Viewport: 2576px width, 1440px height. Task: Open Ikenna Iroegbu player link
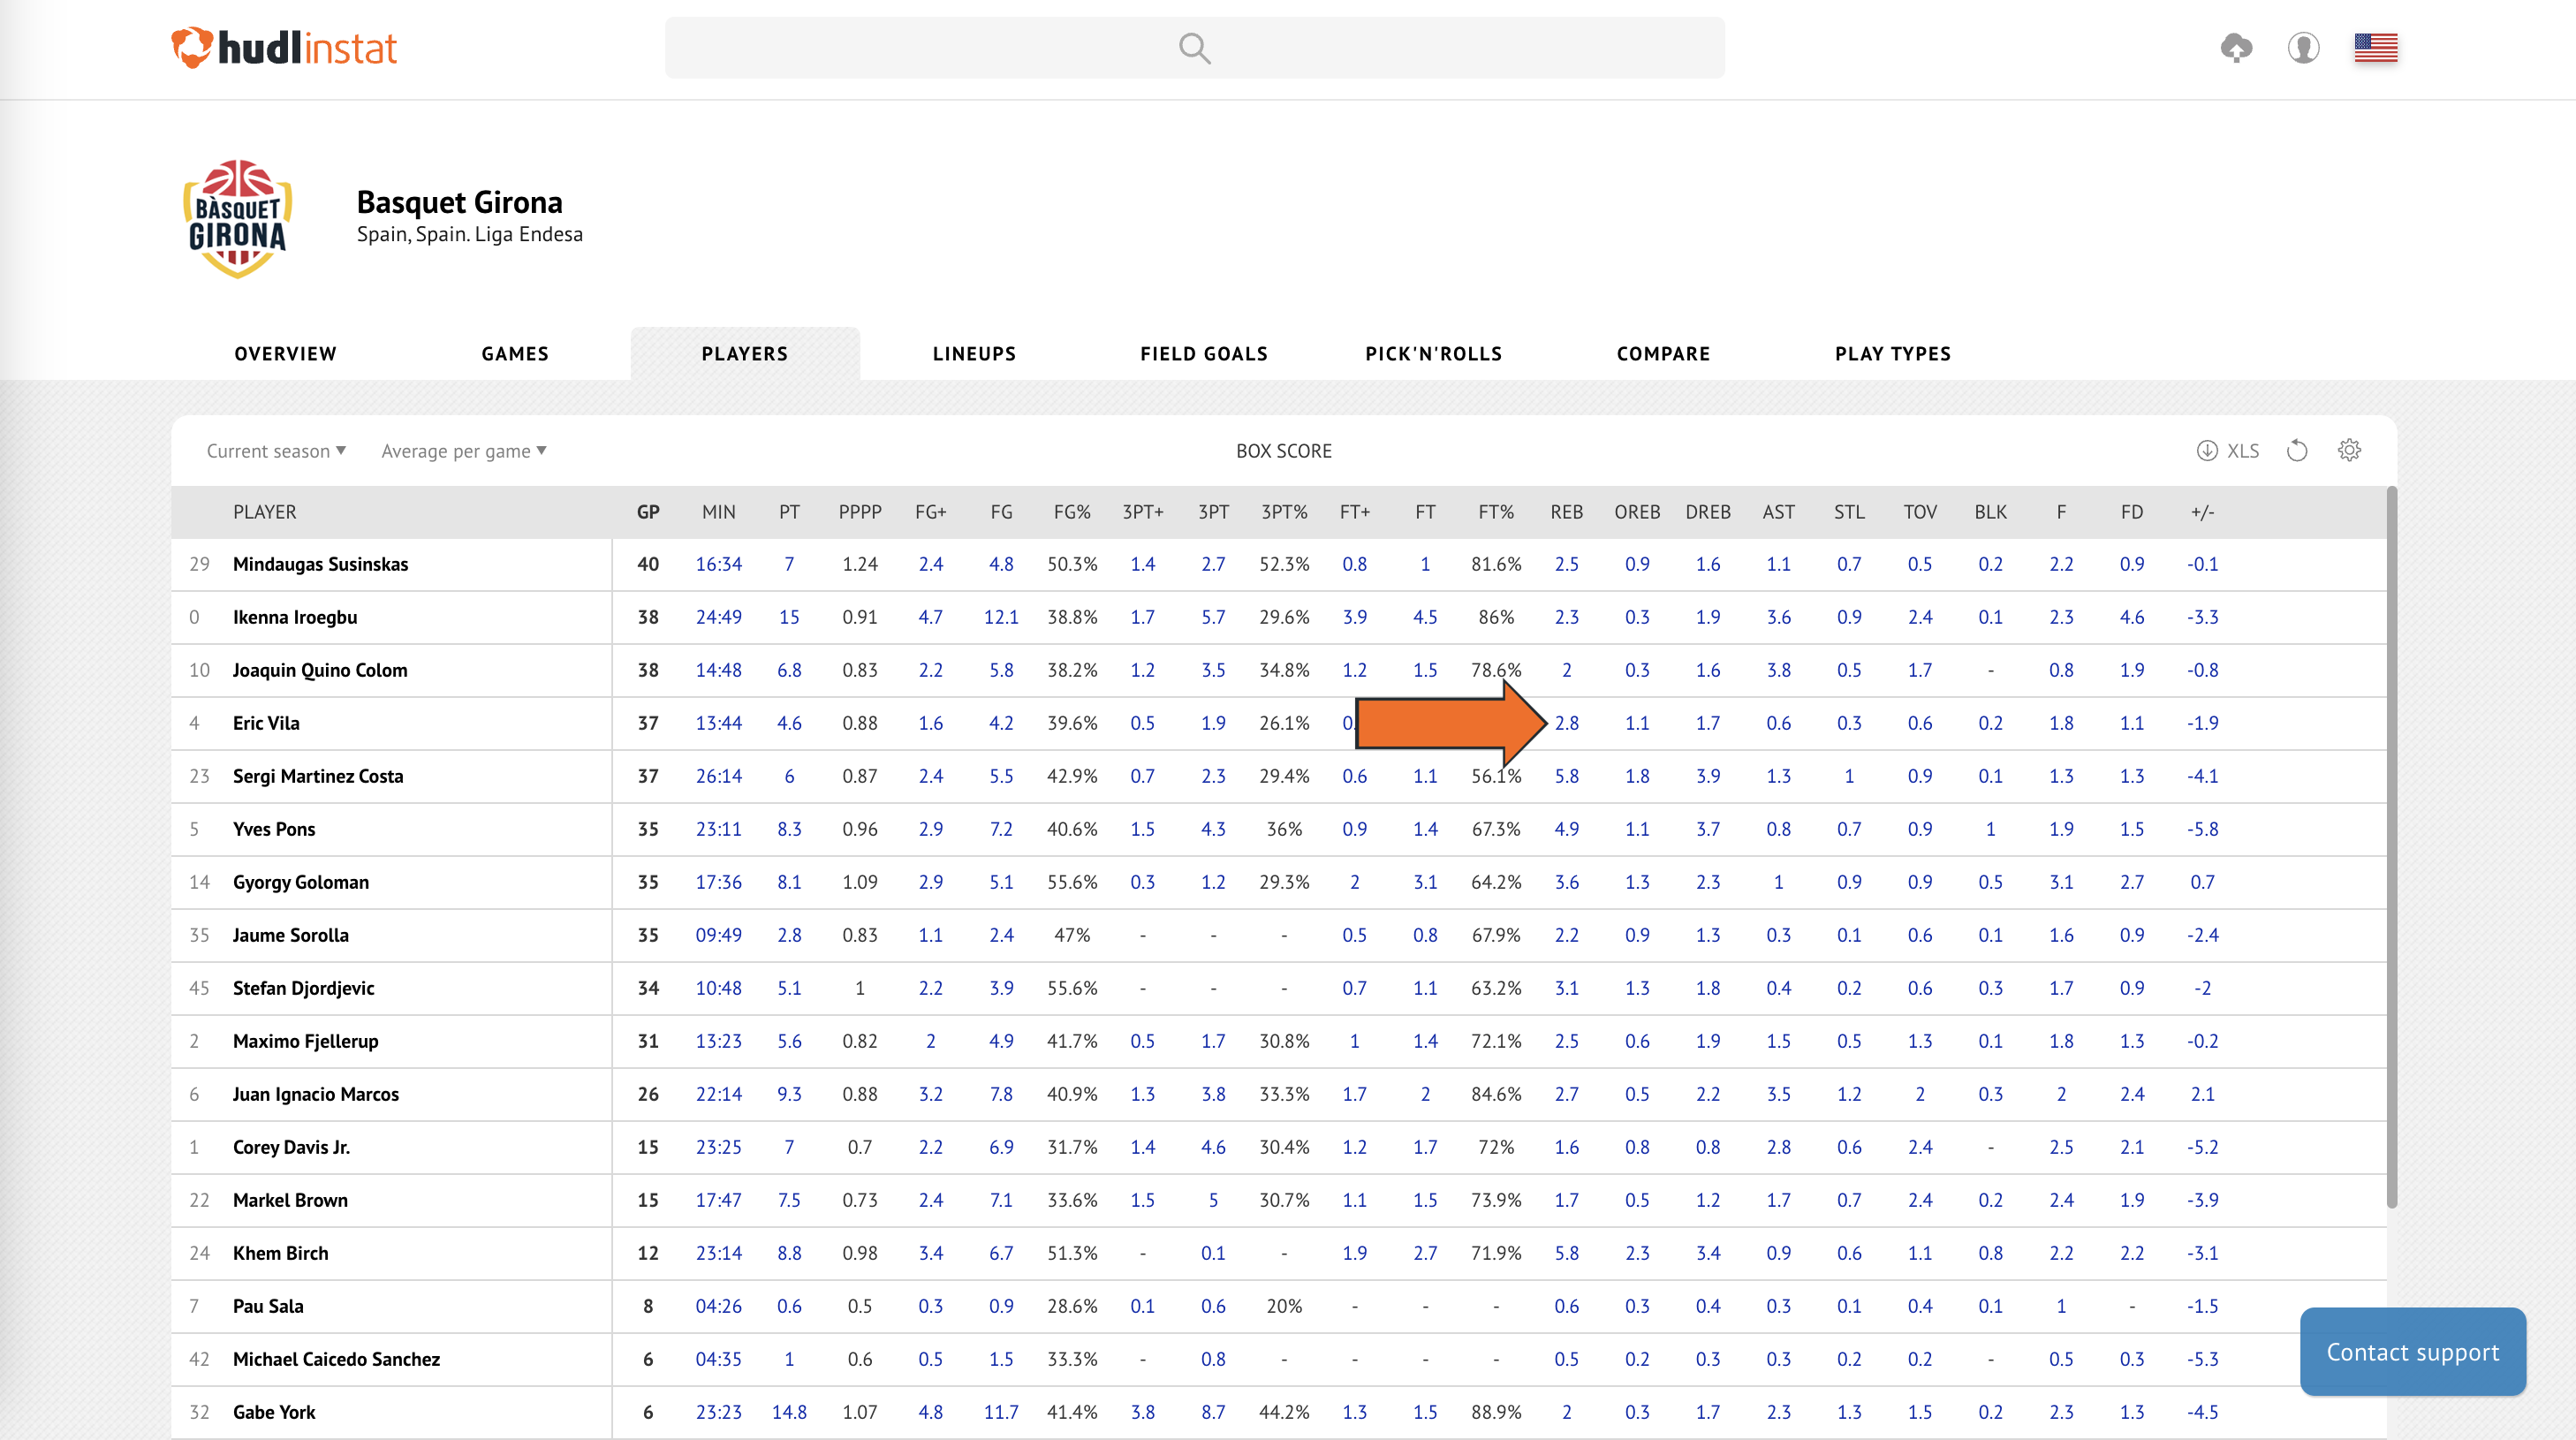[295, 617]
